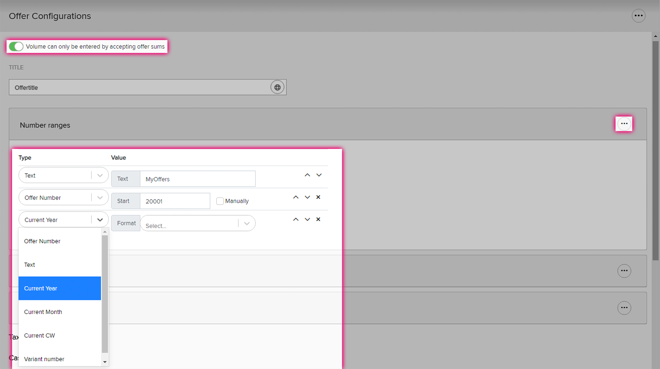Open three-dot menu of section below Number ranges

(624, 271)
